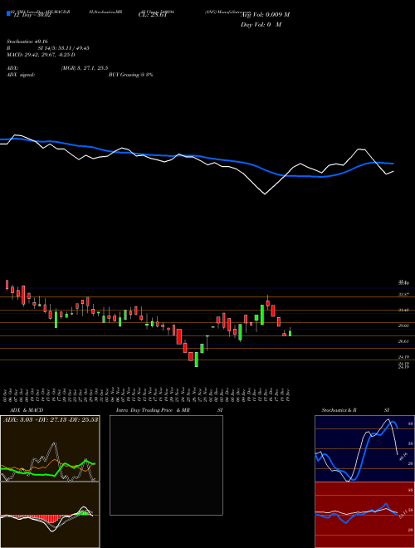Select the 'ADX signal:' label
Screen dimensions: 415x548
click(x=21, y=75)
